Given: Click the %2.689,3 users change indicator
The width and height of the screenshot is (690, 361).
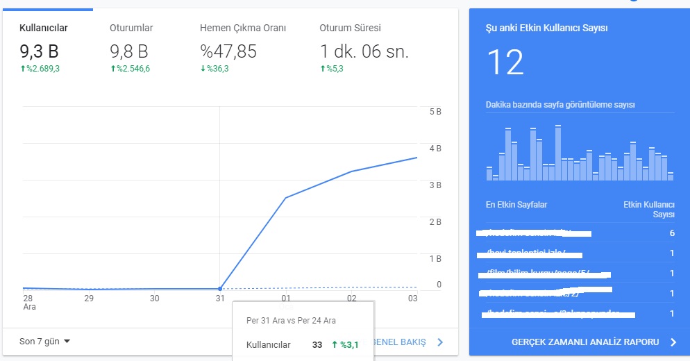Looking at the screenshot, I should 40,69.
